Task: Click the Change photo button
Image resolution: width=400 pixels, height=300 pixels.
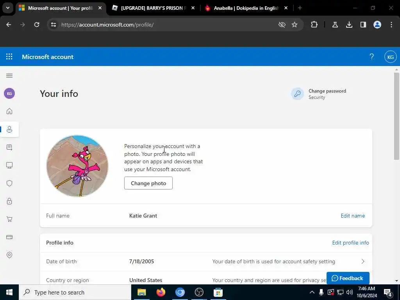Action: click(x=148, y=183)
